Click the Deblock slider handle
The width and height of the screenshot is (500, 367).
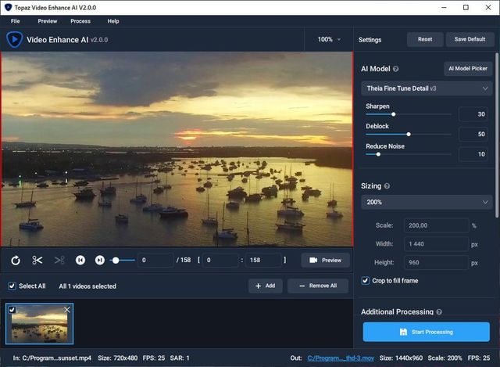(409, 134)
